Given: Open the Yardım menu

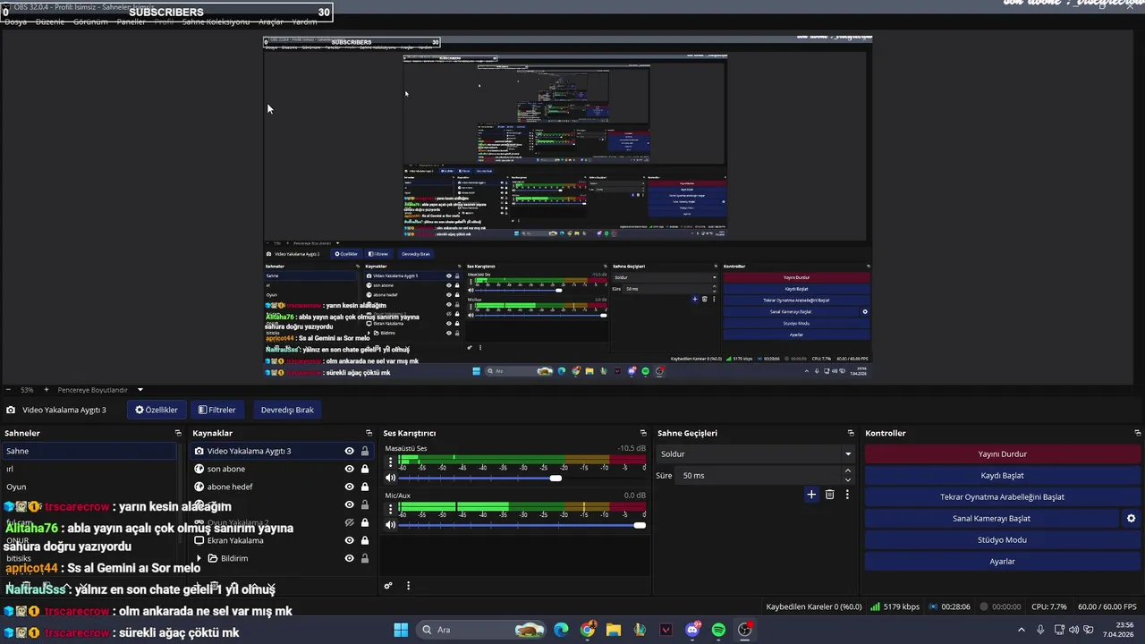Looking at the screenshot, I should tap(304, 21).
